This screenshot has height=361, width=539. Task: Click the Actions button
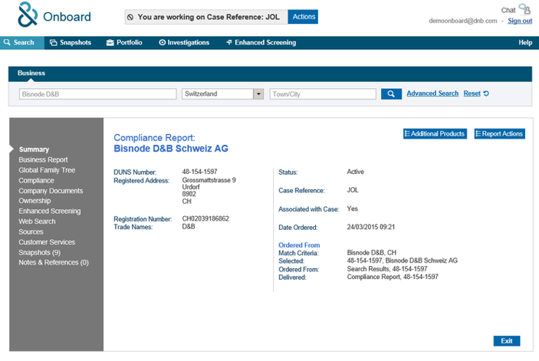[x=303, y=17]
